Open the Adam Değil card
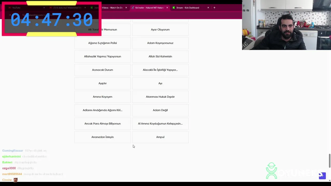 click(160, 110)
